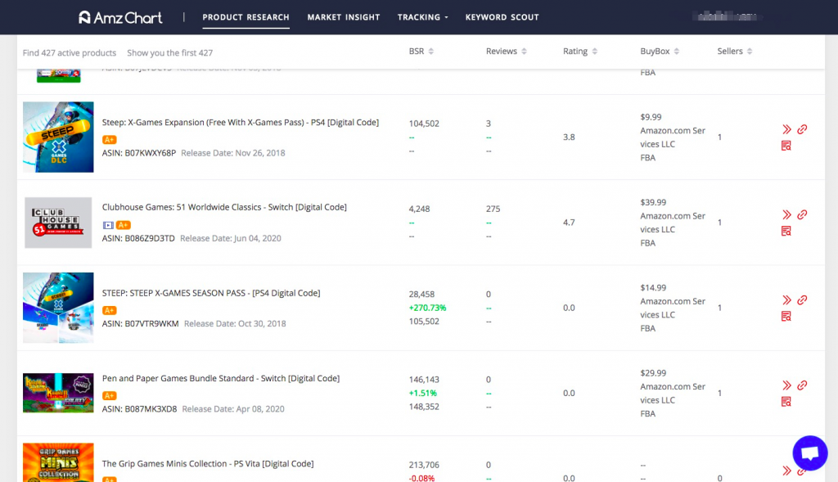Viewport: 838px width, 482px height.
Task: Sort the table by BuyBox
Action: [660, 52]
